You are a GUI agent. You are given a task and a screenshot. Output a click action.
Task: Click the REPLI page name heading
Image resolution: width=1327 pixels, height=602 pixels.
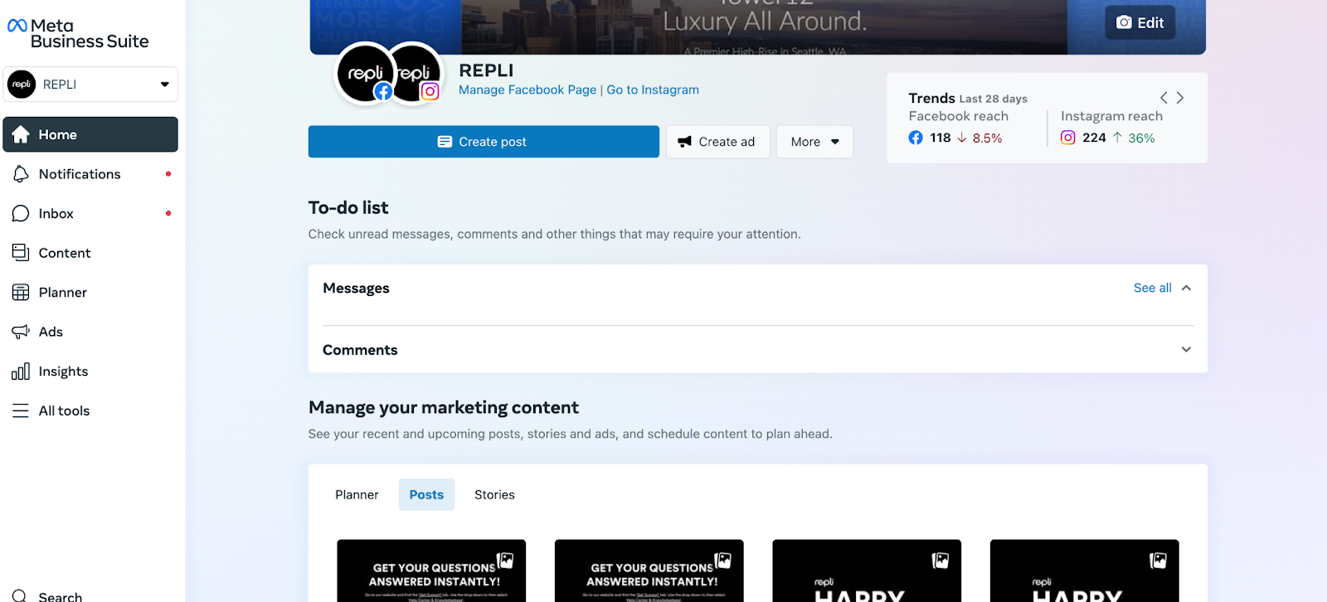[487, 70]
